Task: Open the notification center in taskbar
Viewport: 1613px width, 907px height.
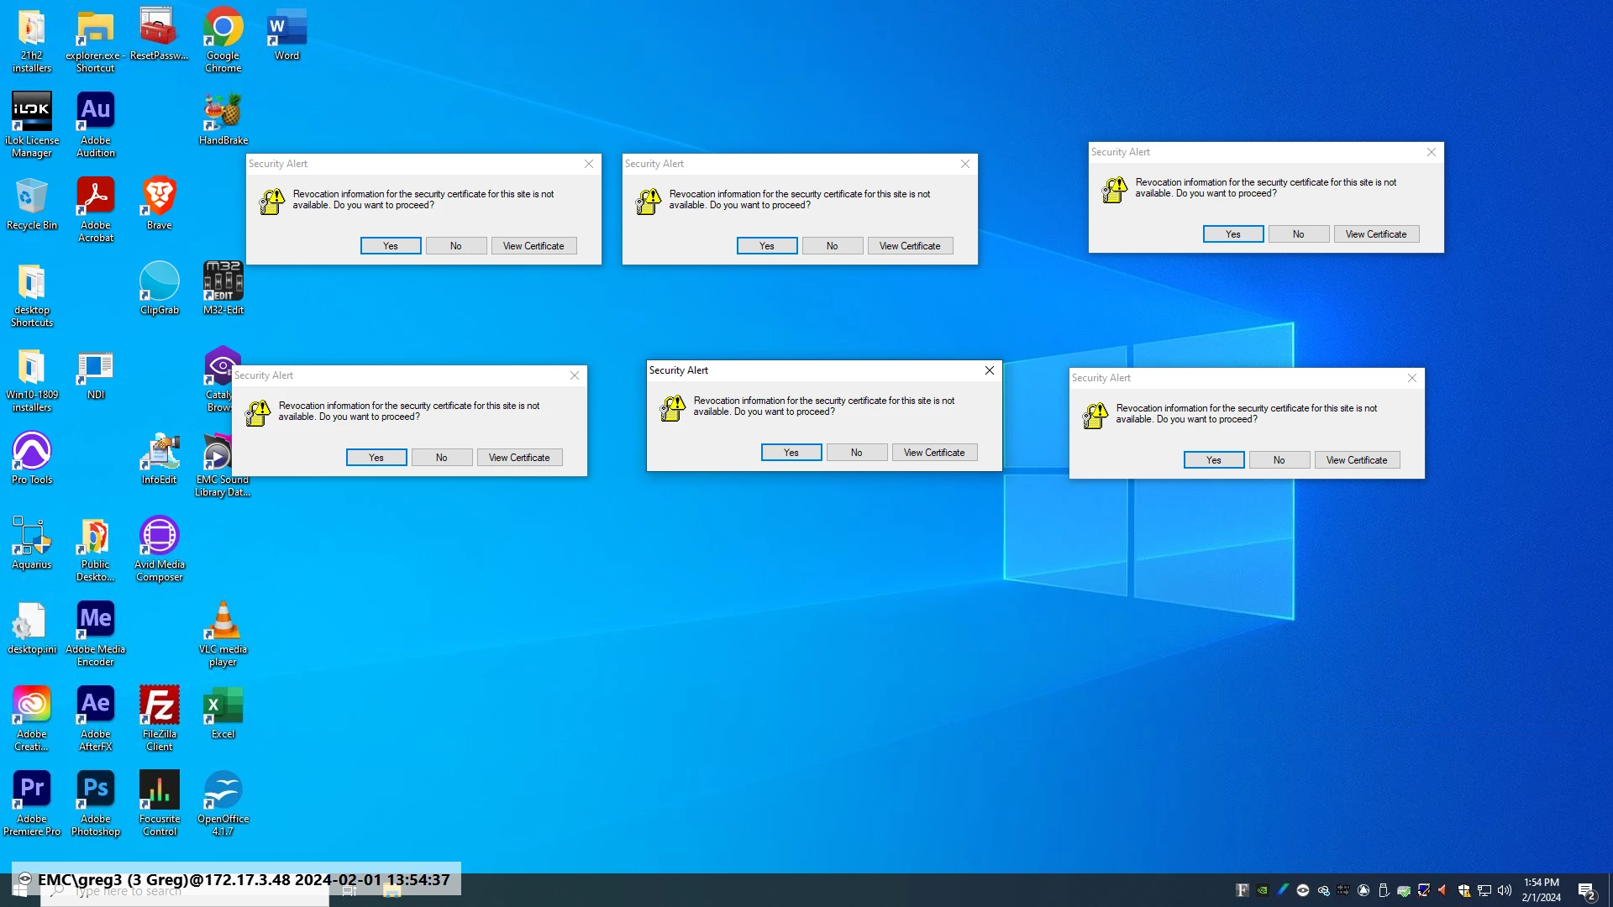Action: [x=1586, y=891]
